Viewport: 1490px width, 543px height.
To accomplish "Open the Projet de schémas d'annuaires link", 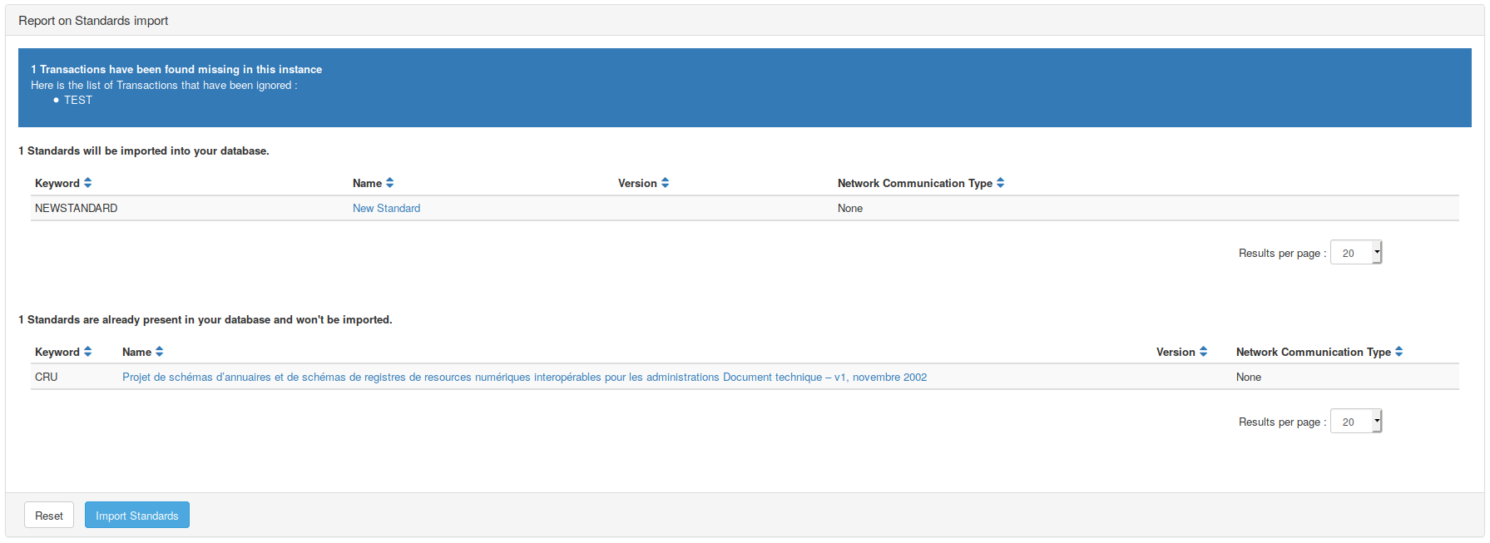I will [x=524, y=378].
